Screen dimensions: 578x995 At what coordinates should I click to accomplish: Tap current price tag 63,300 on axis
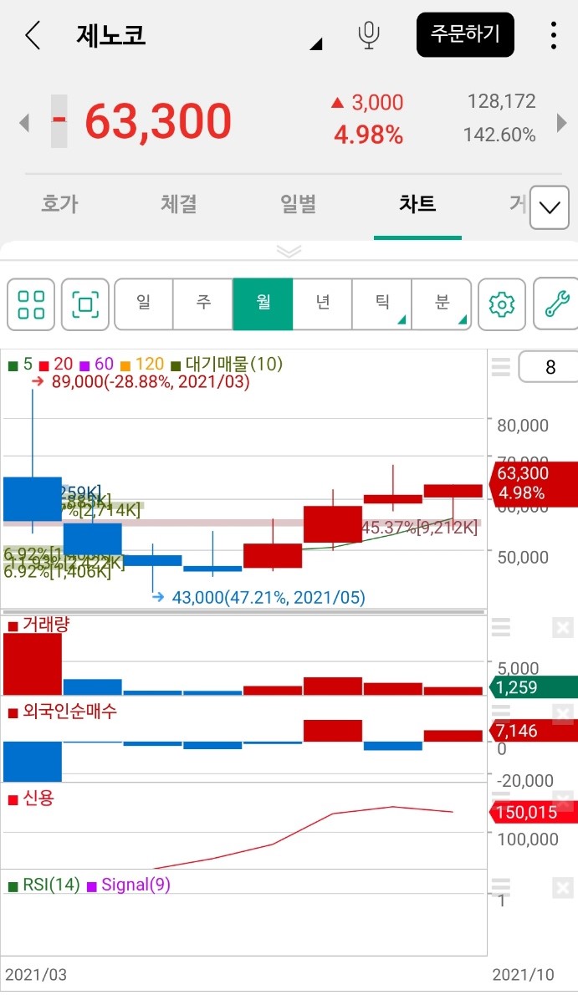tap(532, 483)
